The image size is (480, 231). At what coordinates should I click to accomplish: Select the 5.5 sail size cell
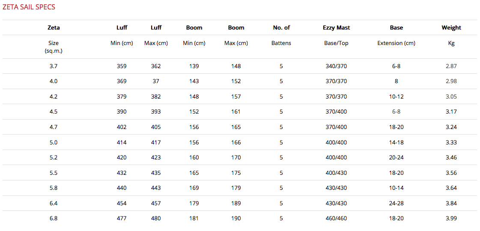point(54,173)
